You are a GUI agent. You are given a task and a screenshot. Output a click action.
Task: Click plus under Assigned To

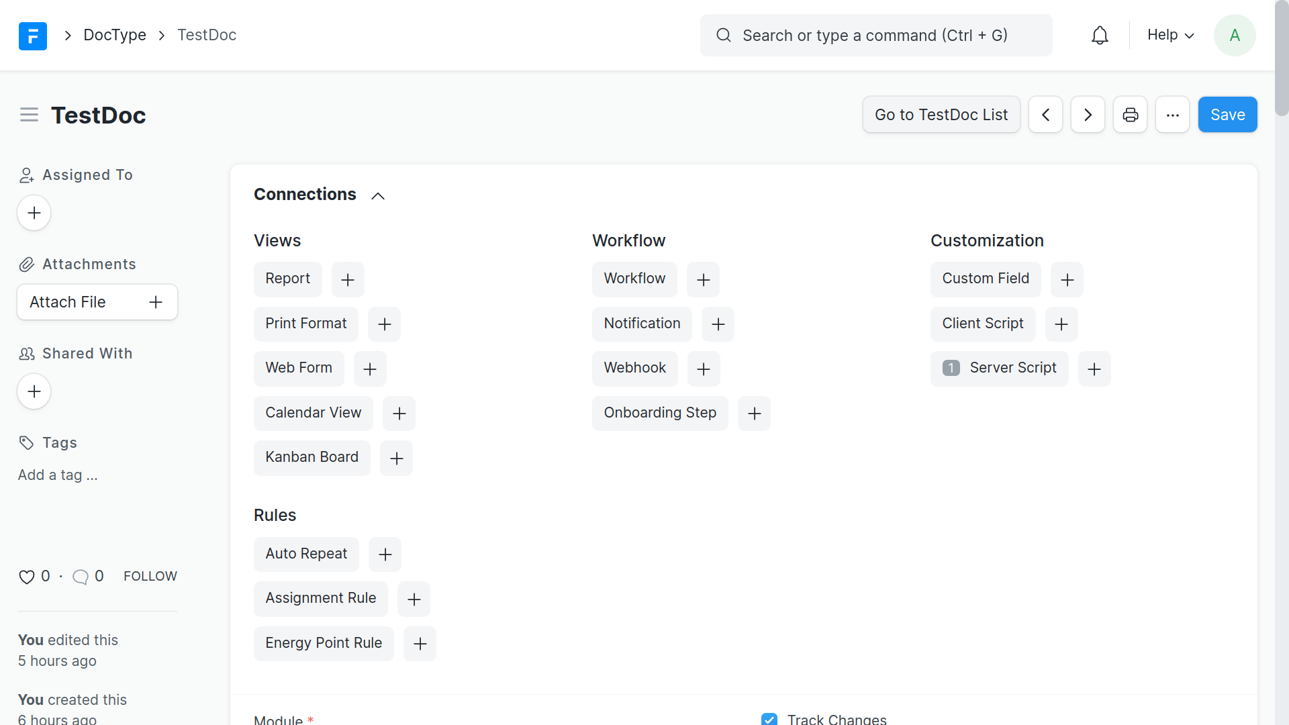[x=34, y=213]
